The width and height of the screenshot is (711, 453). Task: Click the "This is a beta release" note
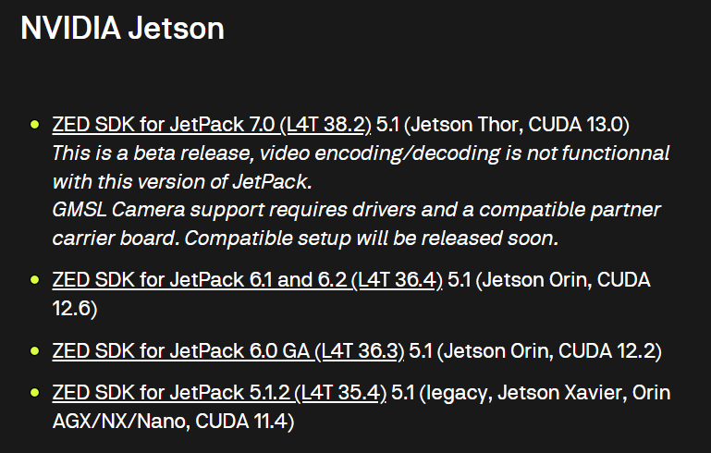click(x=146, y=153)
